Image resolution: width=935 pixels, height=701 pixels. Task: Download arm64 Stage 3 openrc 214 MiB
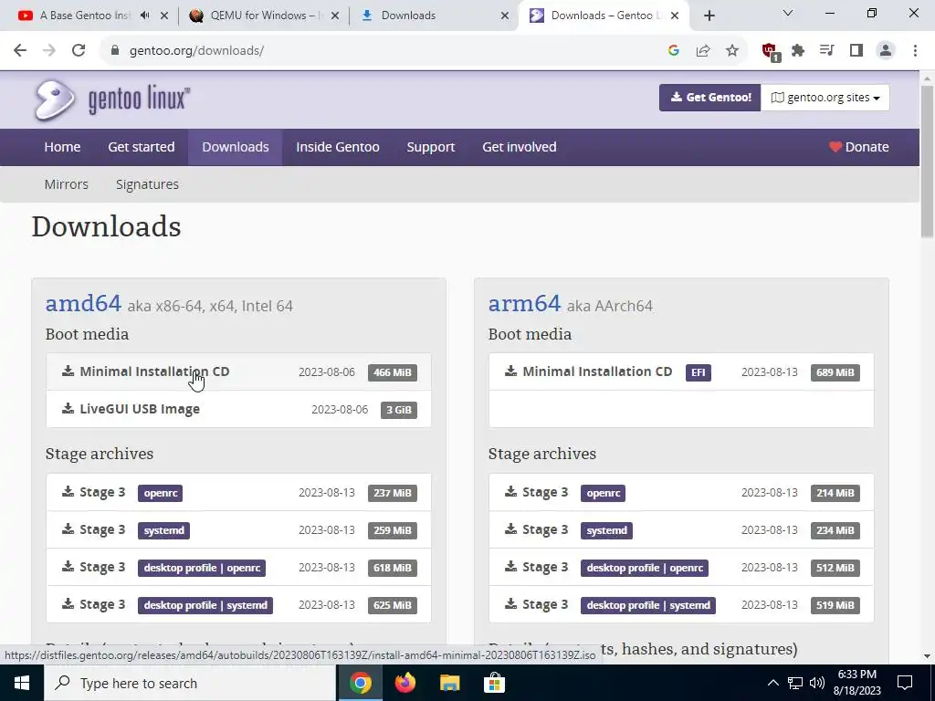coord(681,492)
